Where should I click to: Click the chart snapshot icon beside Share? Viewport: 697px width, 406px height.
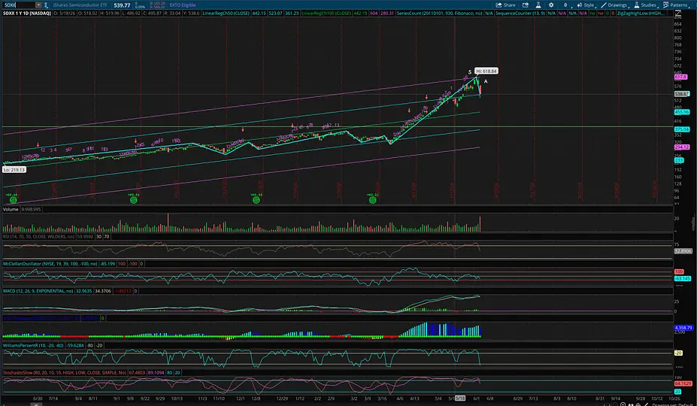(526, 5)
